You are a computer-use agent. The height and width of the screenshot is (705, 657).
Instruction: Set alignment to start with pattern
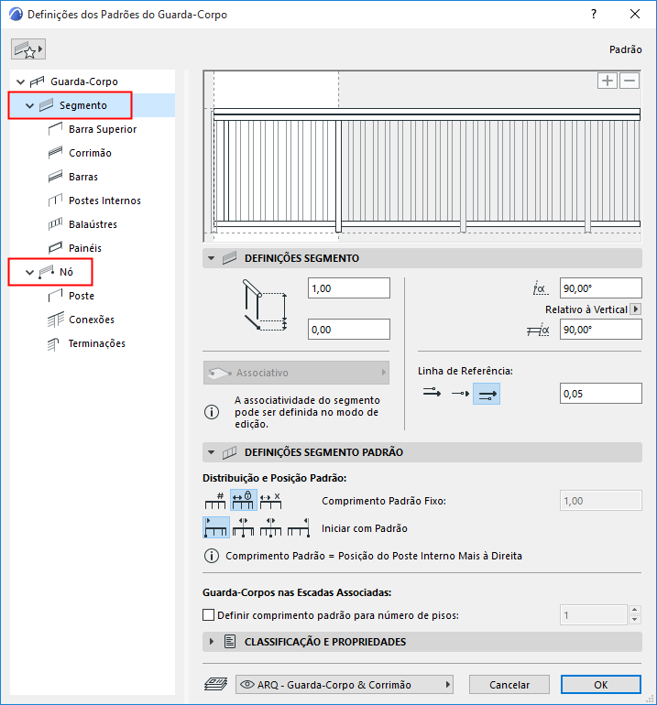[216, 527]
